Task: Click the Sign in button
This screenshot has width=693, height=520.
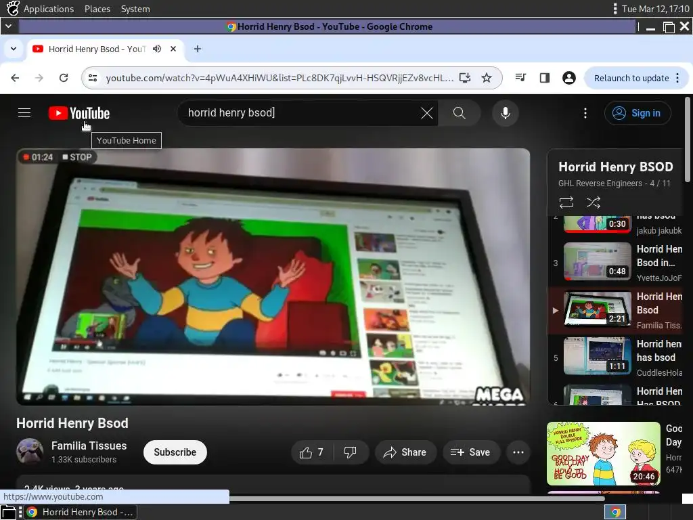Action: (638, 113)
